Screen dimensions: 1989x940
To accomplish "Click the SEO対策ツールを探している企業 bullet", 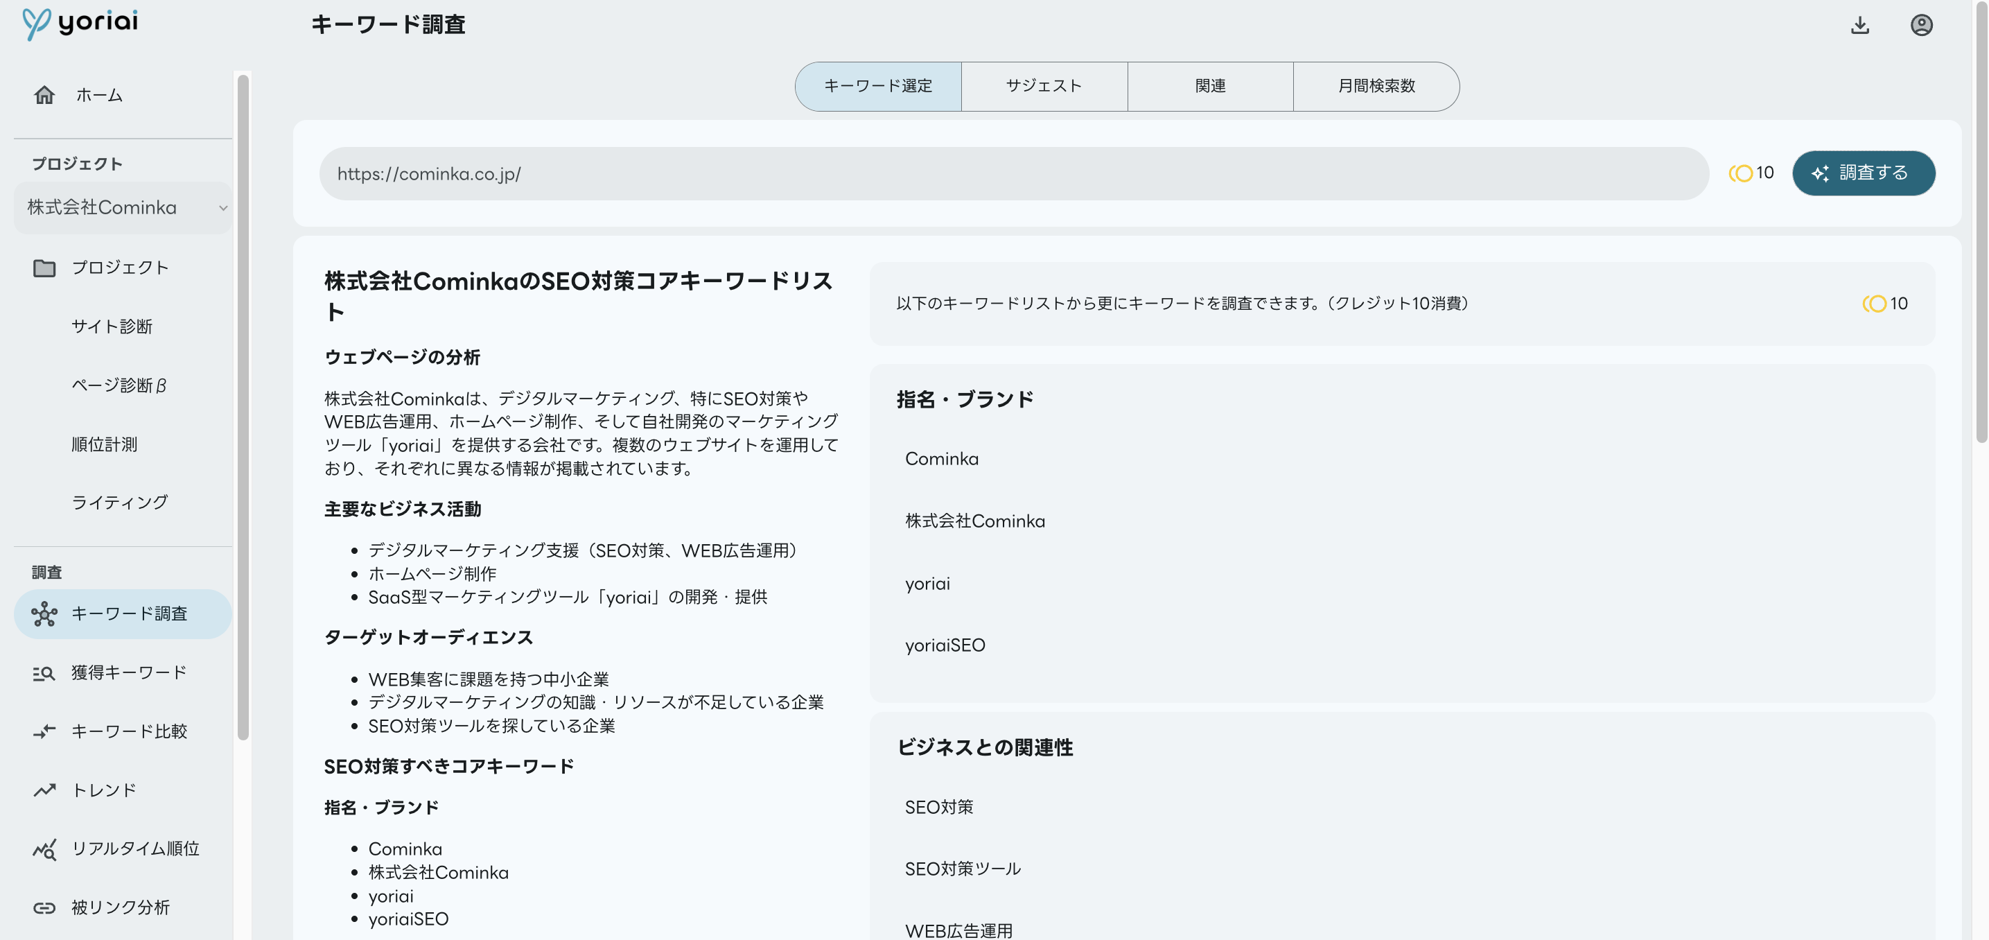I will coord(491,726).
